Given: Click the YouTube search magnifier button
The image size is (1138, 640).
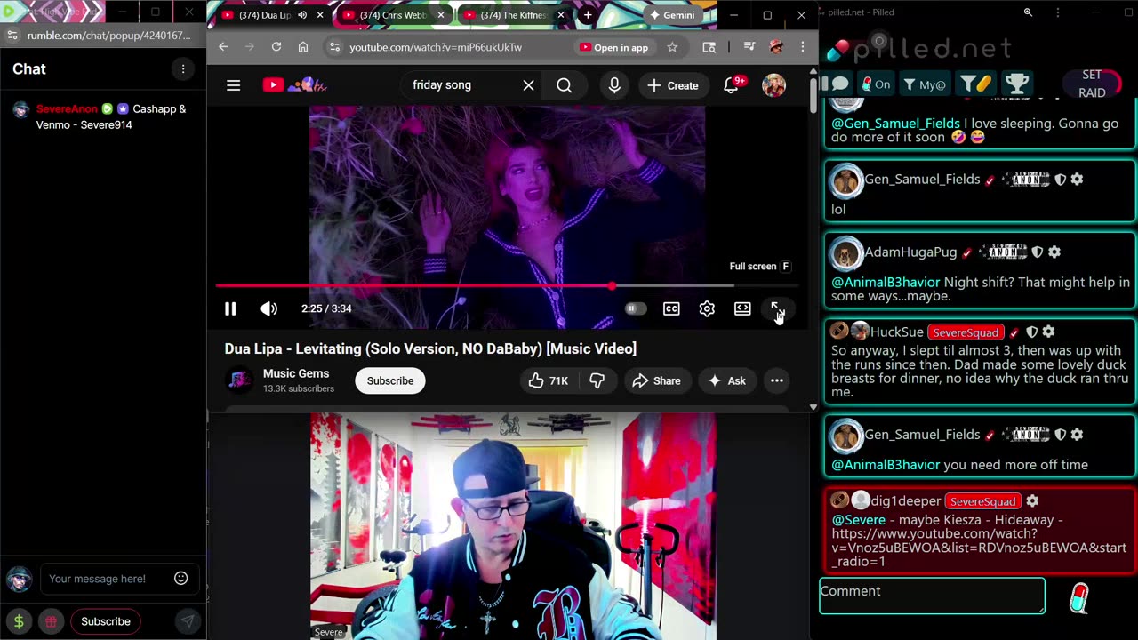Looking at the screenshot, I should tap(565, 85).
